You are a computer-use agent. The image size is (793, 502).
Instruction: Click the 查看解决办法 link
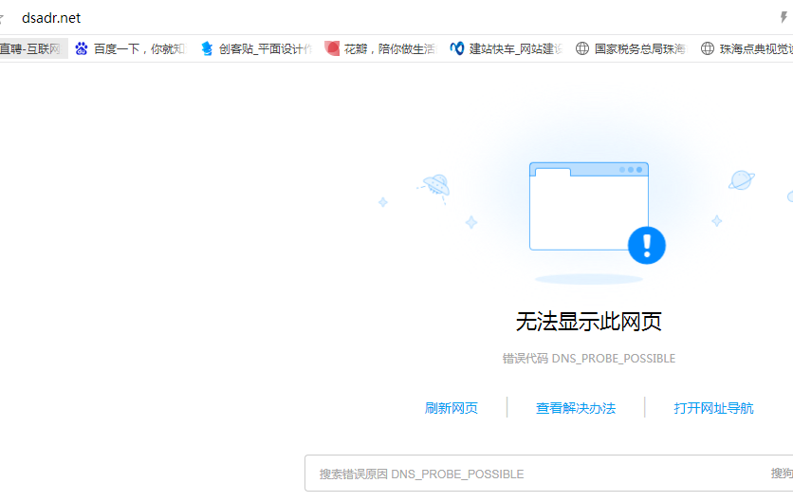click(576, 408)
